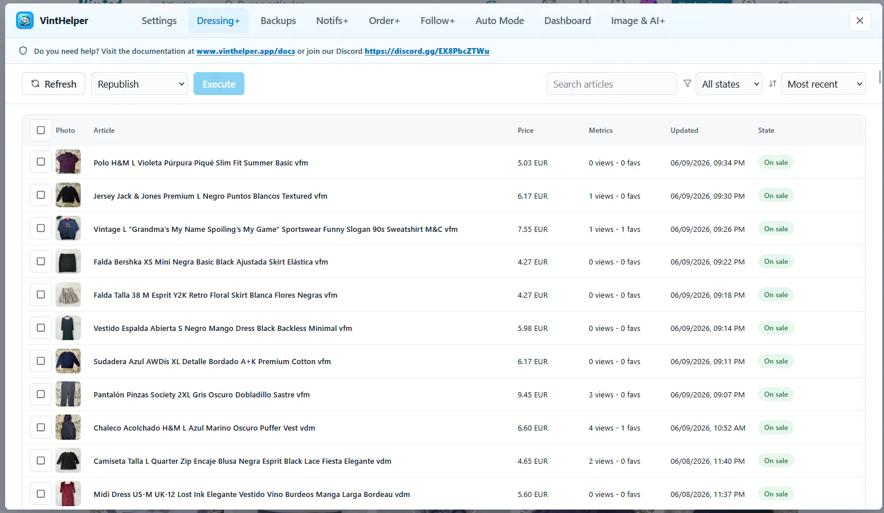
Task: Click 'Polo H&M L Violeta Púrpura' article title
Action: (200, 163)
